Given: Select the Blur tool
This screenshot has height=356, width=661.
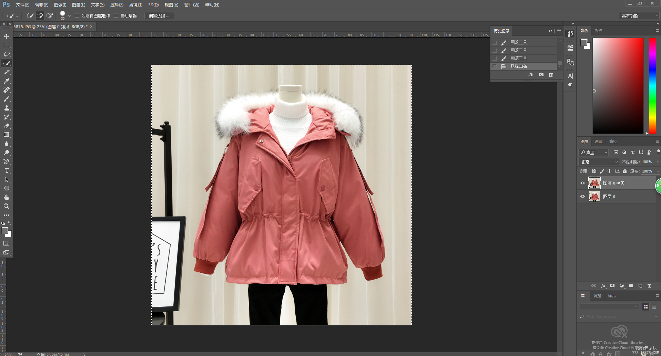Looking at the screenshot, I should (7, 144).
